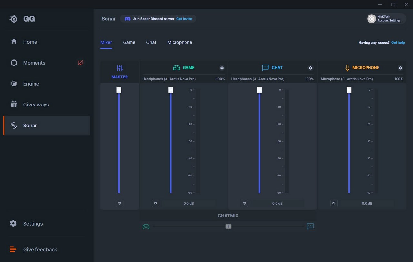
Task: Click the Engine chip icon
Action: [14, 84]
